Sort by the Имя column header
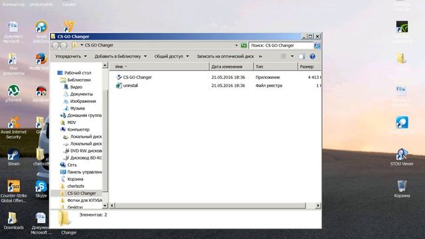 click(159, 66)
